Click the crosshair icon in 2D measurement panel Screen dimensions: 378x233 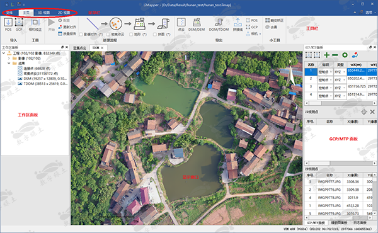[x=364, y=112]
